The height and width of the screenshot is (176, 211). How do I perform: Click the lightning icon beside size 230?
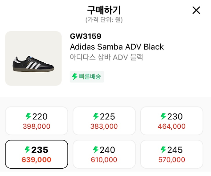(163, 116)
